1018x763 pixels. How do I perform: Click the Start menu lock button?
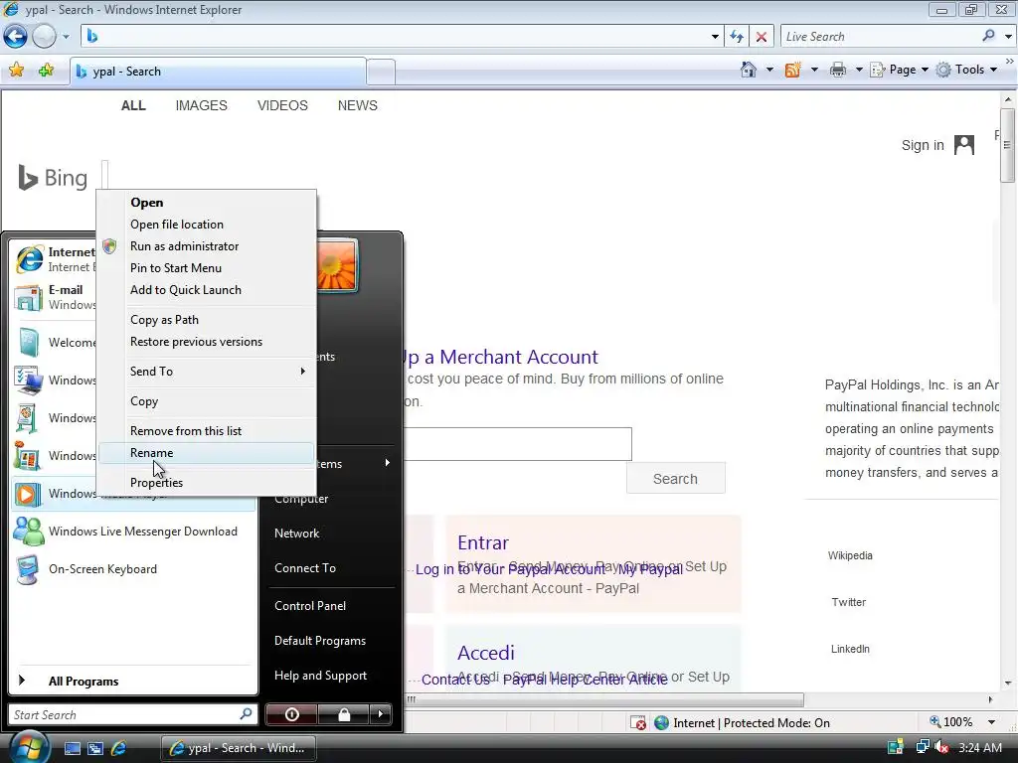[343, 714]
